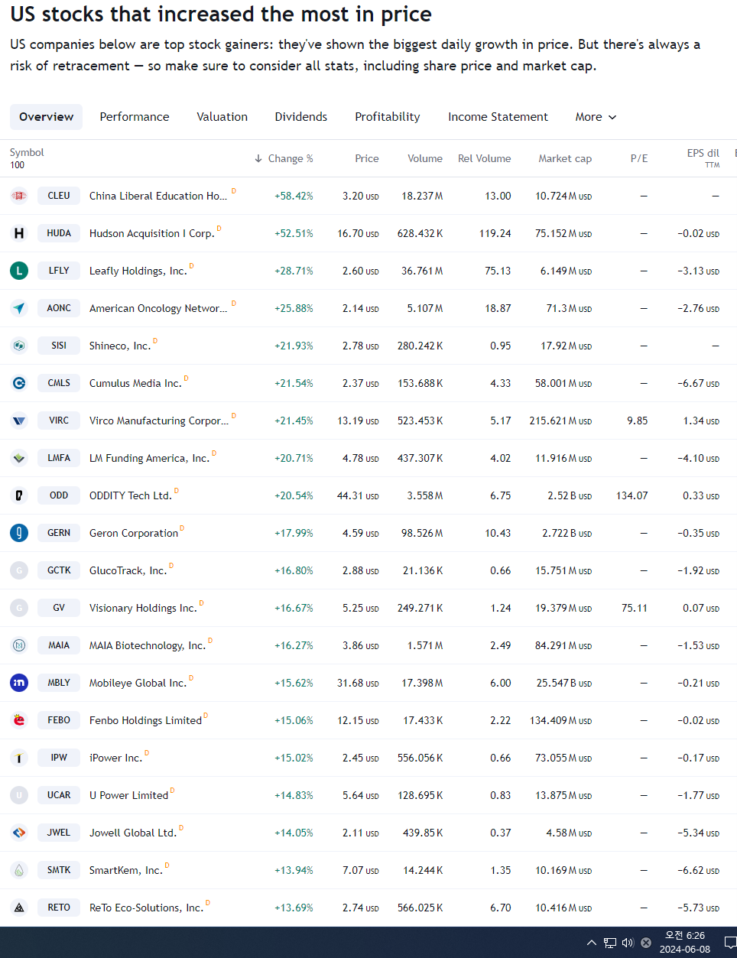Open the Geron Corporation link

(134, 533)
